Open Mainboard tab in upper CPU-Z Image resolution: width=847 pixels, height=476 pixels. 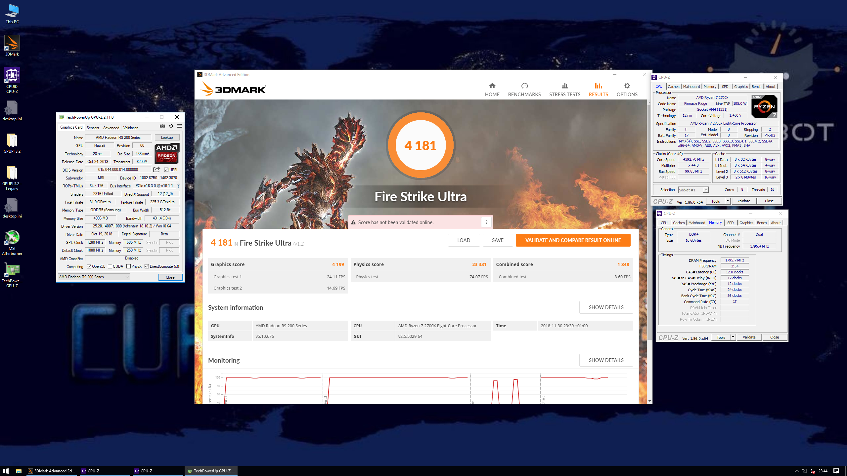(691, 87)
